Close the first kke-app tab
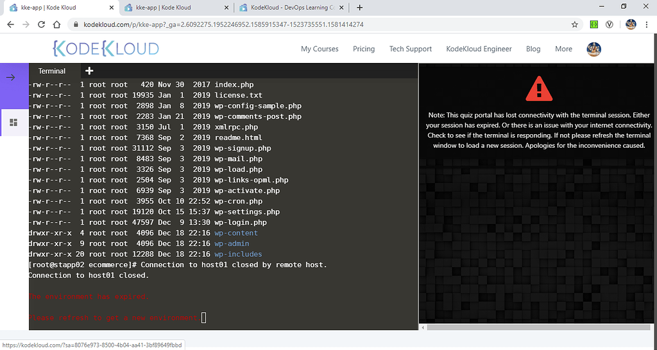This screenshot has width=657, height=350. tap(112, 8)
